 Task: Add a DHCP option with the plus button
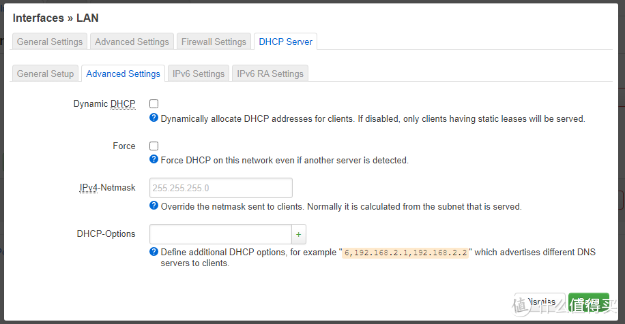pos(298,234)
